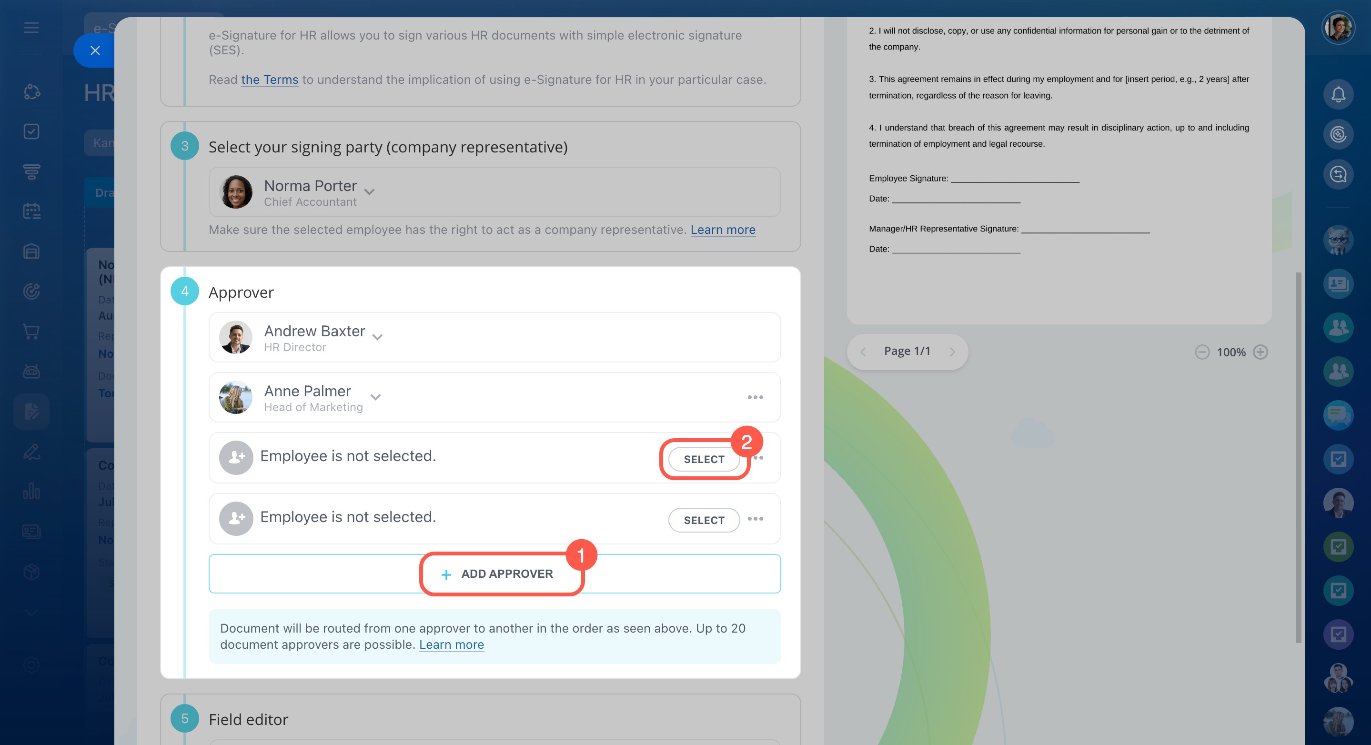Expand the Andrew Baxter approver dropdown
Screen dimensions: 1371x745
tap(377, 337)
